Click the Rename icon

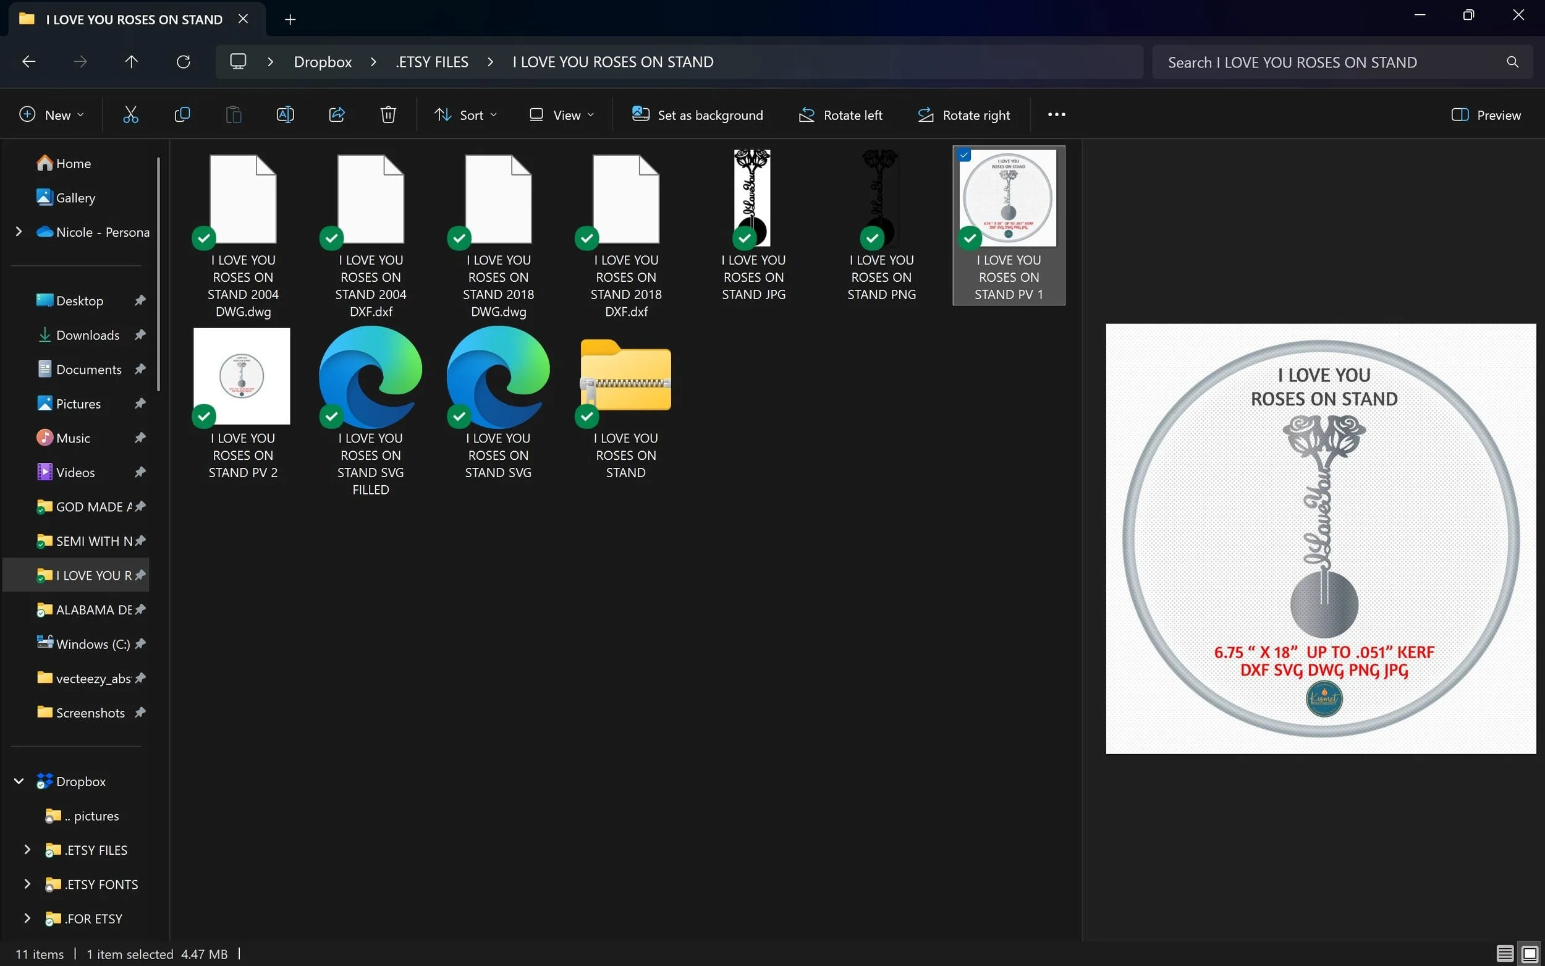tap(285, 115)
